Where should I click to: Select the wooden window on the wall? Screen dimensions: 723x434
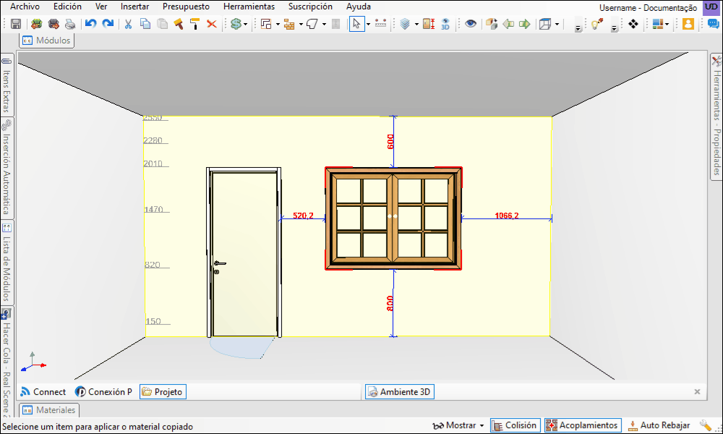pyautogui.click(x=393, y=218)
